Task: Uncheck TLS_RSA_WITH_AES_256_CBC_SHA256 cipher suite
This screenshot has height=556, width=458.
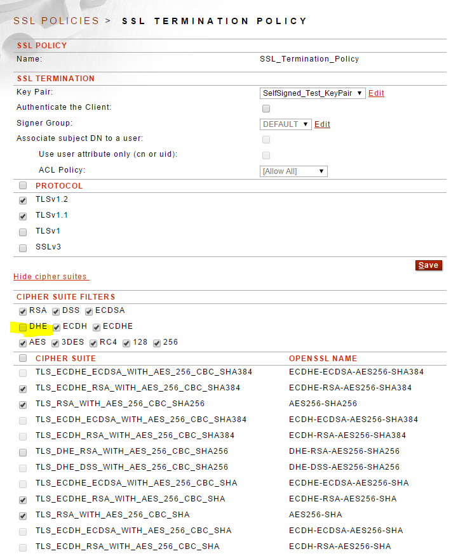Action: coord(23,404)
